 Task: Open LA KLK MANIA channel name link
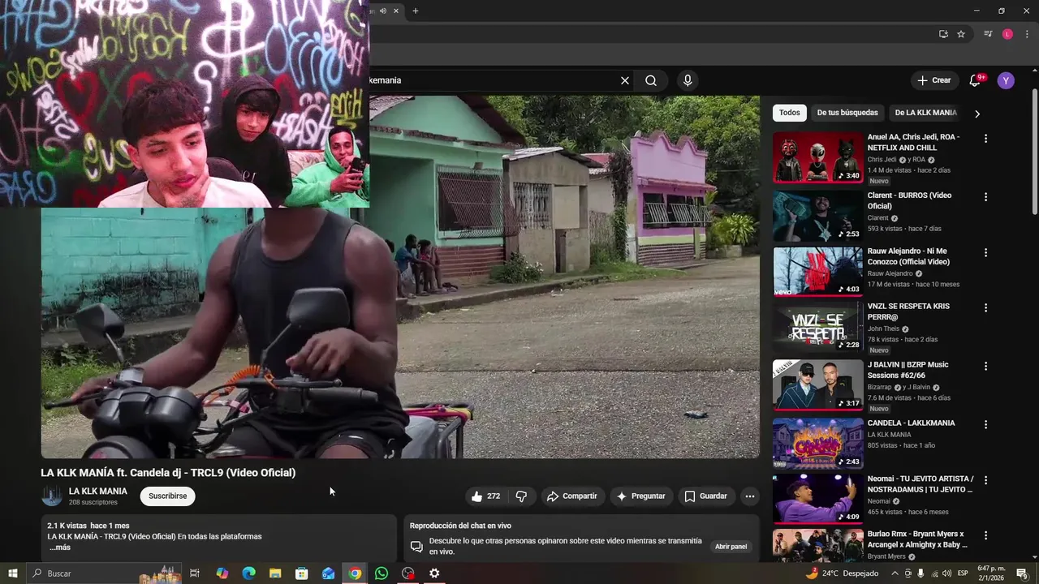coord(98,491)
